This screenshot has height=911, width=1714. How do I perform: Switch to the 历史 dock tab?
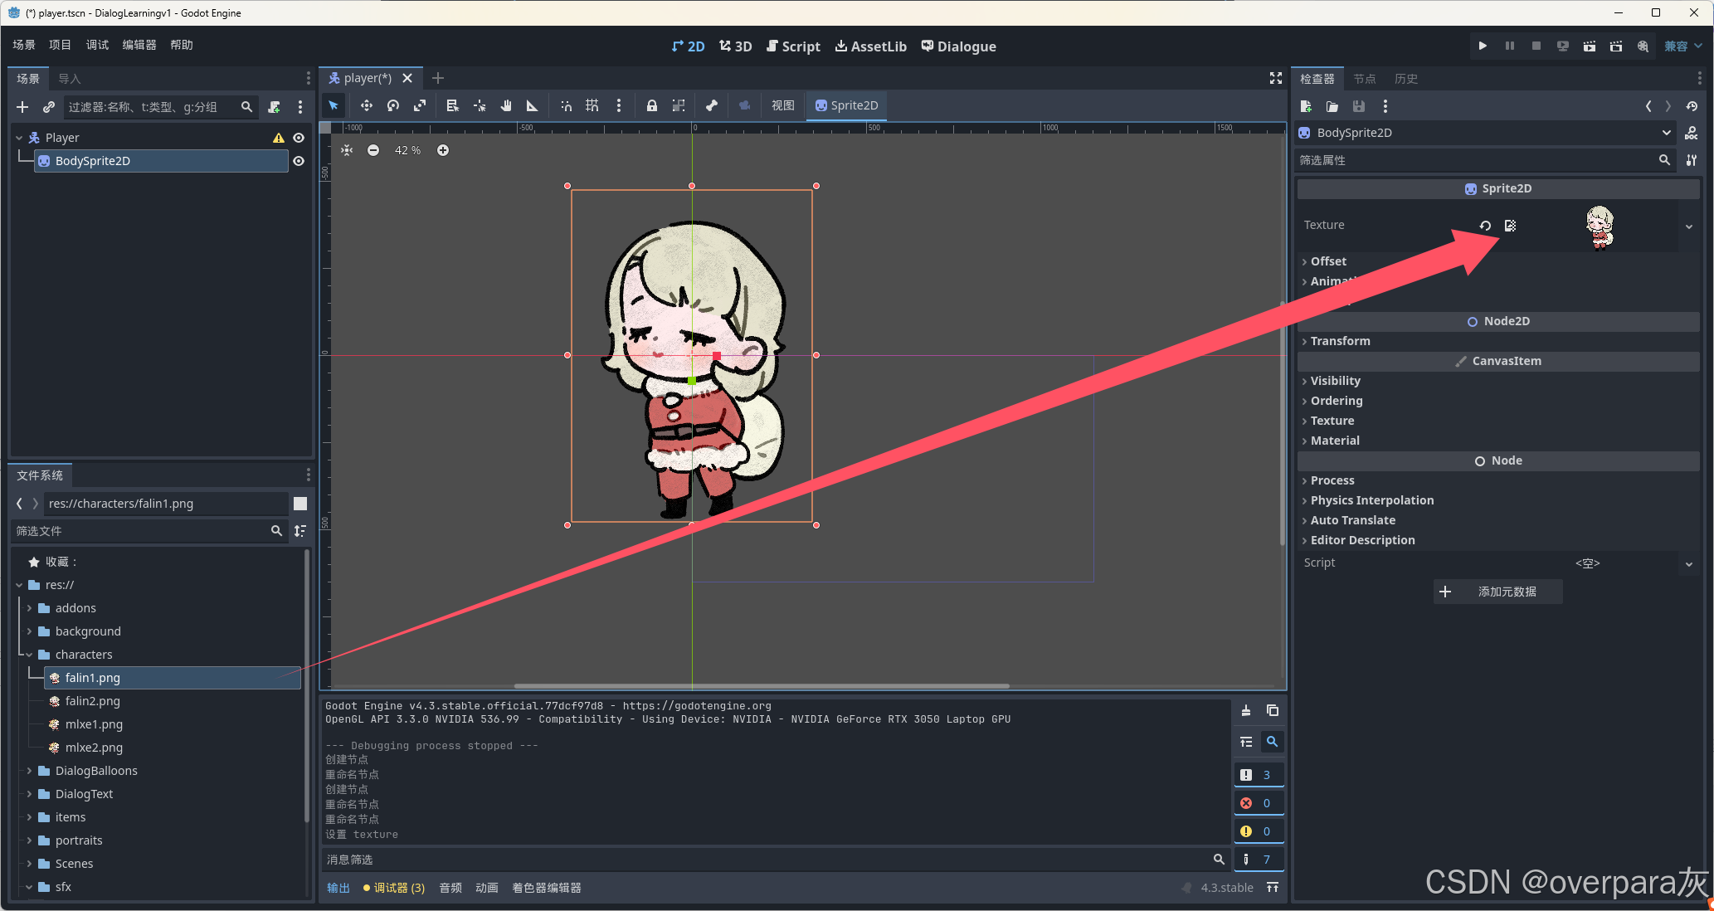pos(1406,79)
